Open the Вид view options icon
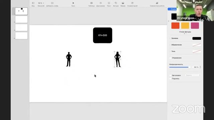The height and width of the screenshot is (120, 214). [x=33, y=3]
